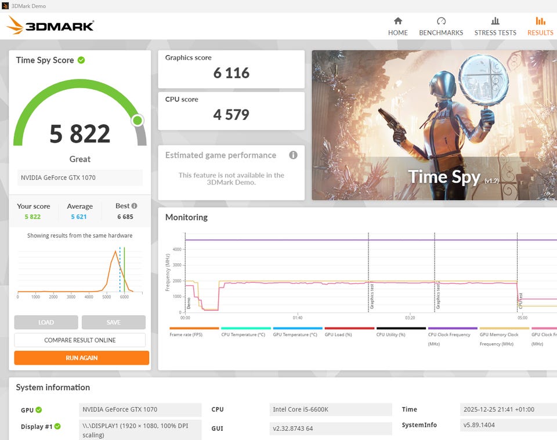Image resolution: width=557 pixels, height=440 pixels.
Task: Toggle the Frame rate (FPS) legend item
Action: 194,332
